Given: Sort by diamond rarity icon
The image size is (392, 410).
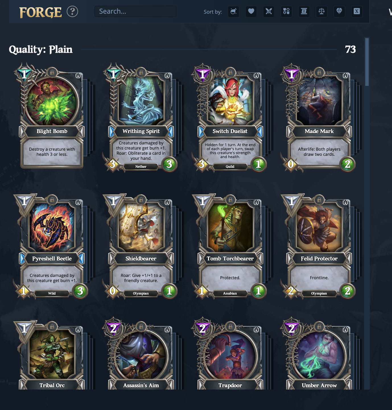Looking at the screenshot, I should (x=339, y=11).
